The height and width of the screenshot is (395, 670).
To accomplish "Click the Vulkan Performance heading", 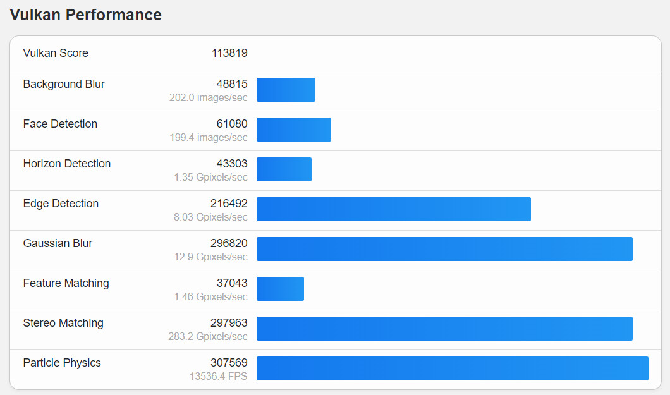I will (85, 15).
